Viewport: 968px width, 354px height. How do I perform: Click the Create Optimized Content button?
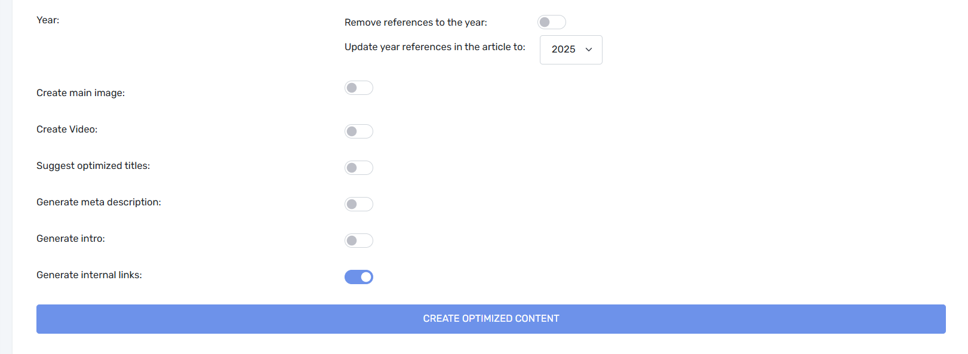tap(491, 319)
